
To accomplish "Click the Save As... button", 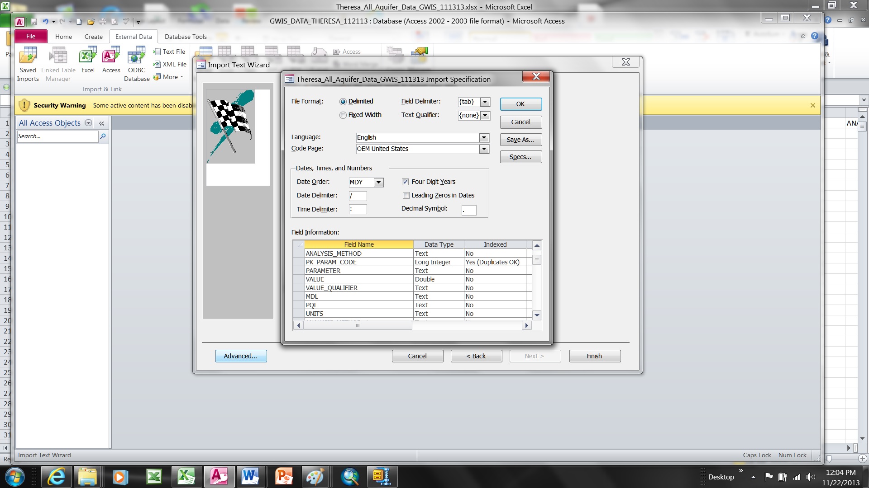I will 520,140.
